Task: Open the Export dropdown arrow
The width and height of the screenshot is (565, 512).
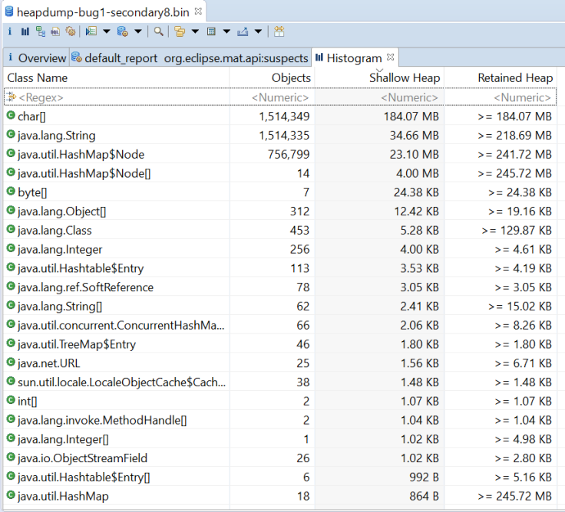Action: (x=259, y=31)
